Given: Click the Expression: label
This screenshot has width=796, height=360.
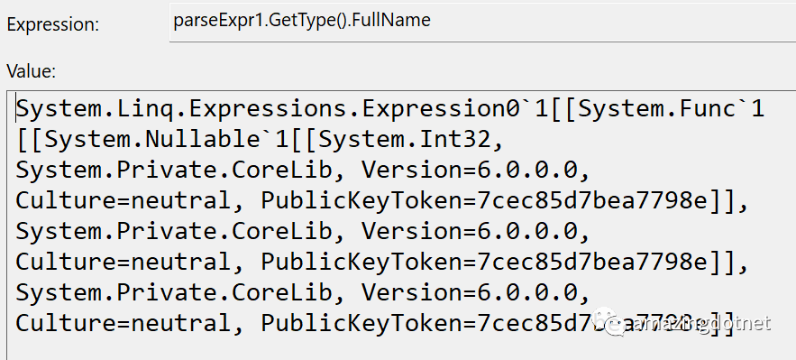Looking at the screenshot, I should tap(53, 25).
